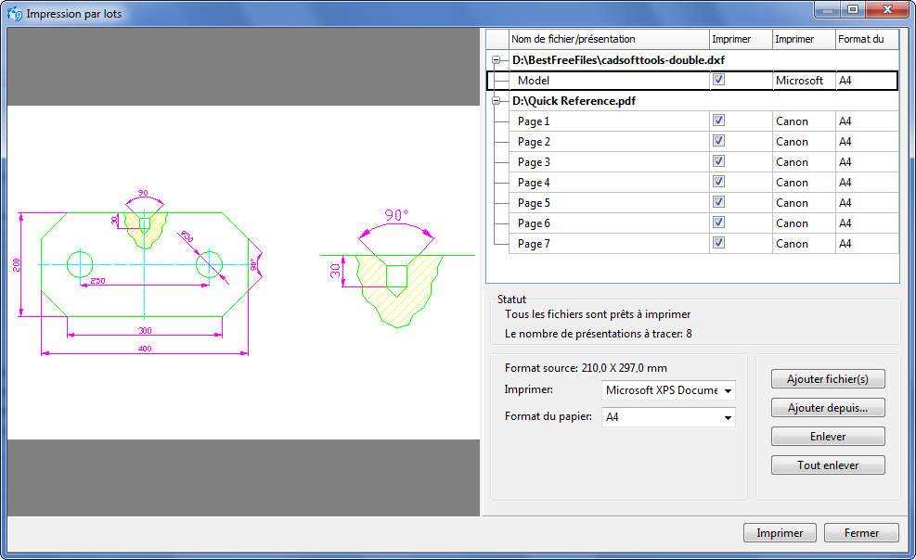Click the Format du column header
916x560 pixels.
click(x=867, y=39)
